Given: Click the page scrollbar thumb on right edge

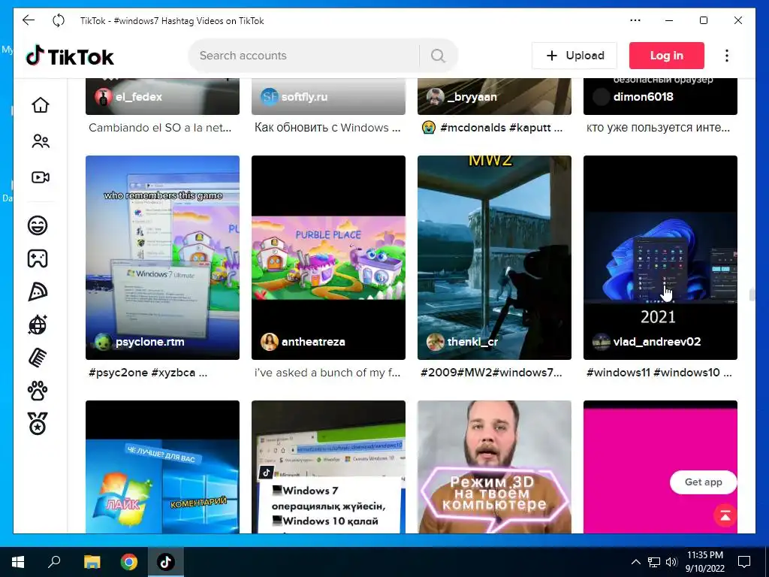Looking at the screenshot, I should tap(752, 295).
